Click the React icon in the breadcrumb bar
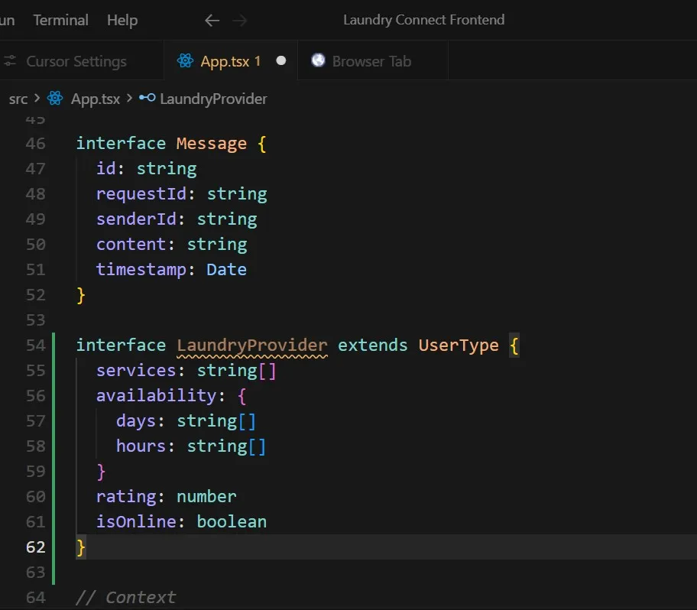The height and width of the screenshot is (610, 697). pyautogui.click(x=53, y=99)
